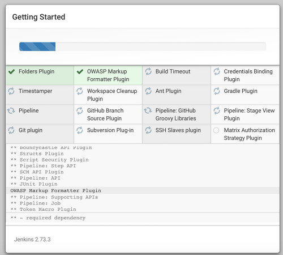Select 'GitHub Branch Source Plugin' text
The image size is (283, 255).
coord(105,114)
